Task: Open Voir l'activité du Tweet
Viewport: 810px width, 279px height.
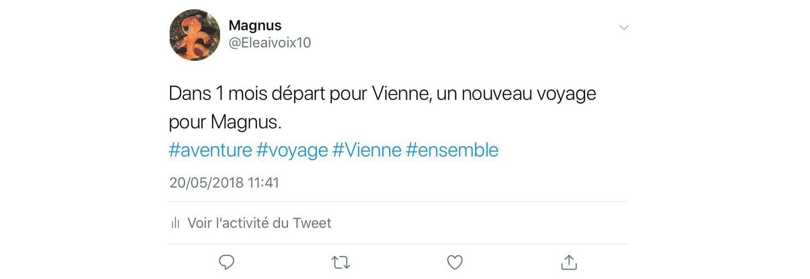Action: click(259, 223)
